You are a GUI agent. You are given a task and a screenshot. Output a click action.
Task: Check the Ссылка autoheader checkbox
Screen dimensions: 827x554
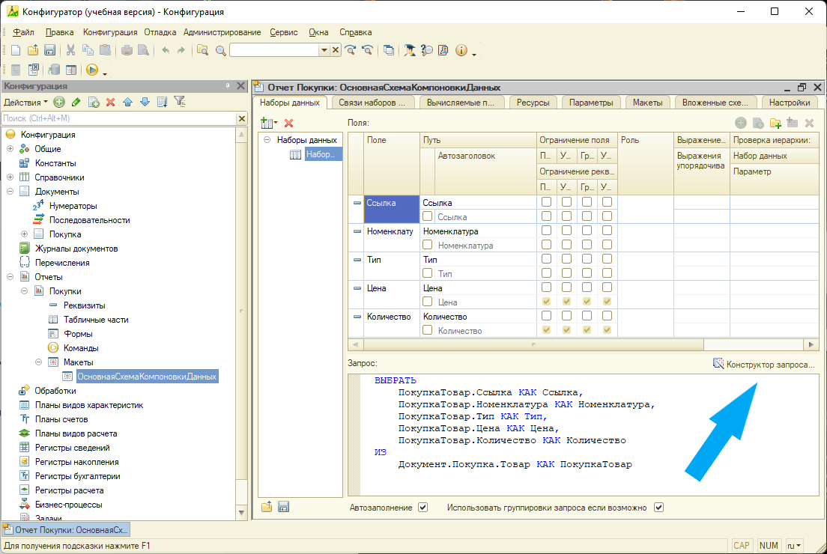(x=427, y=216)
